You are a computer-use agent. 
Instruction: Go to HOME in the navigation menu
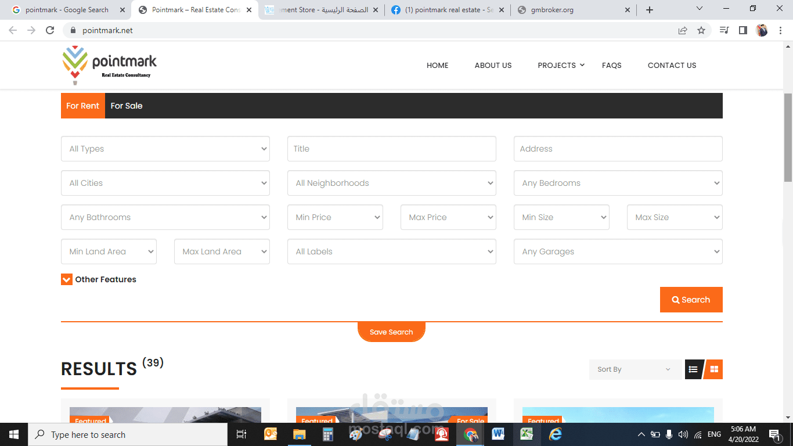coord(438,65)
